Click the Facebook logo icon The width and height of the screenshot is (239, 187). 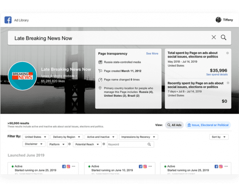pyautogui.click(x=8, y=20)
